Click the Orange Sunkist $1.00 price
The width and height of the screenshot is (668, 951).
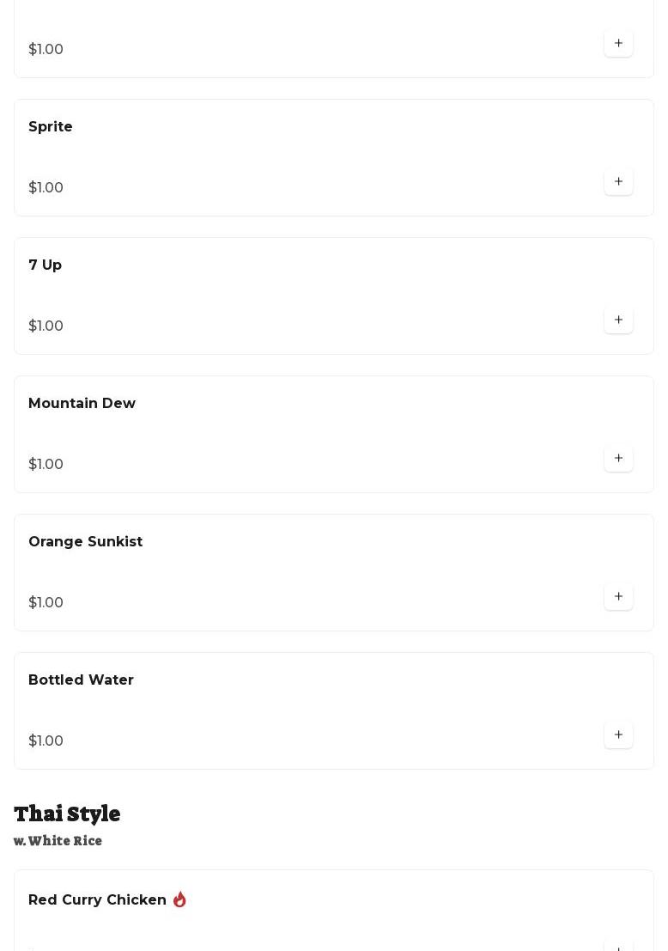click(46, 603)
